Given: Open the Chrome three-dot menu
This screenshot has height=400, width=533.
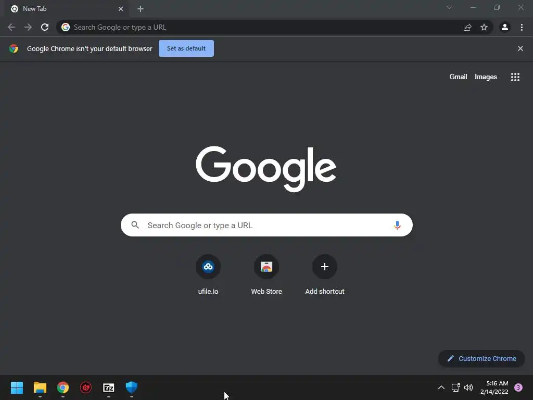Looking at the screenshot, I should (522, 27).
